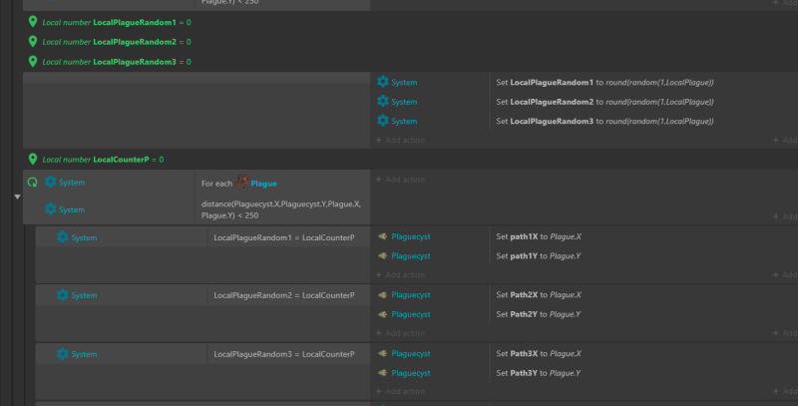798x406 pixels.
Task: Click System gear of LocalPlagueRandom3 = LocalCounterP condition
Action: 63,353
